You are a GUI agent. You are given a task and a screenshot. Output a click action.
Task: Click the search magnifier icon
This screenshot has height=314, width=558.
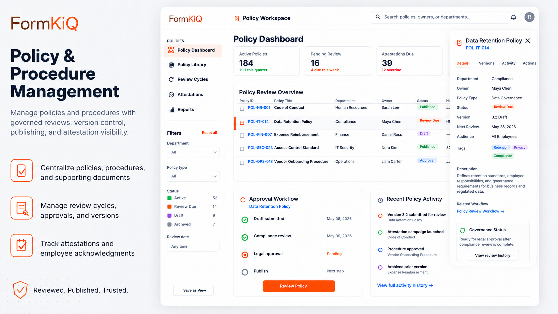point(378,17)
